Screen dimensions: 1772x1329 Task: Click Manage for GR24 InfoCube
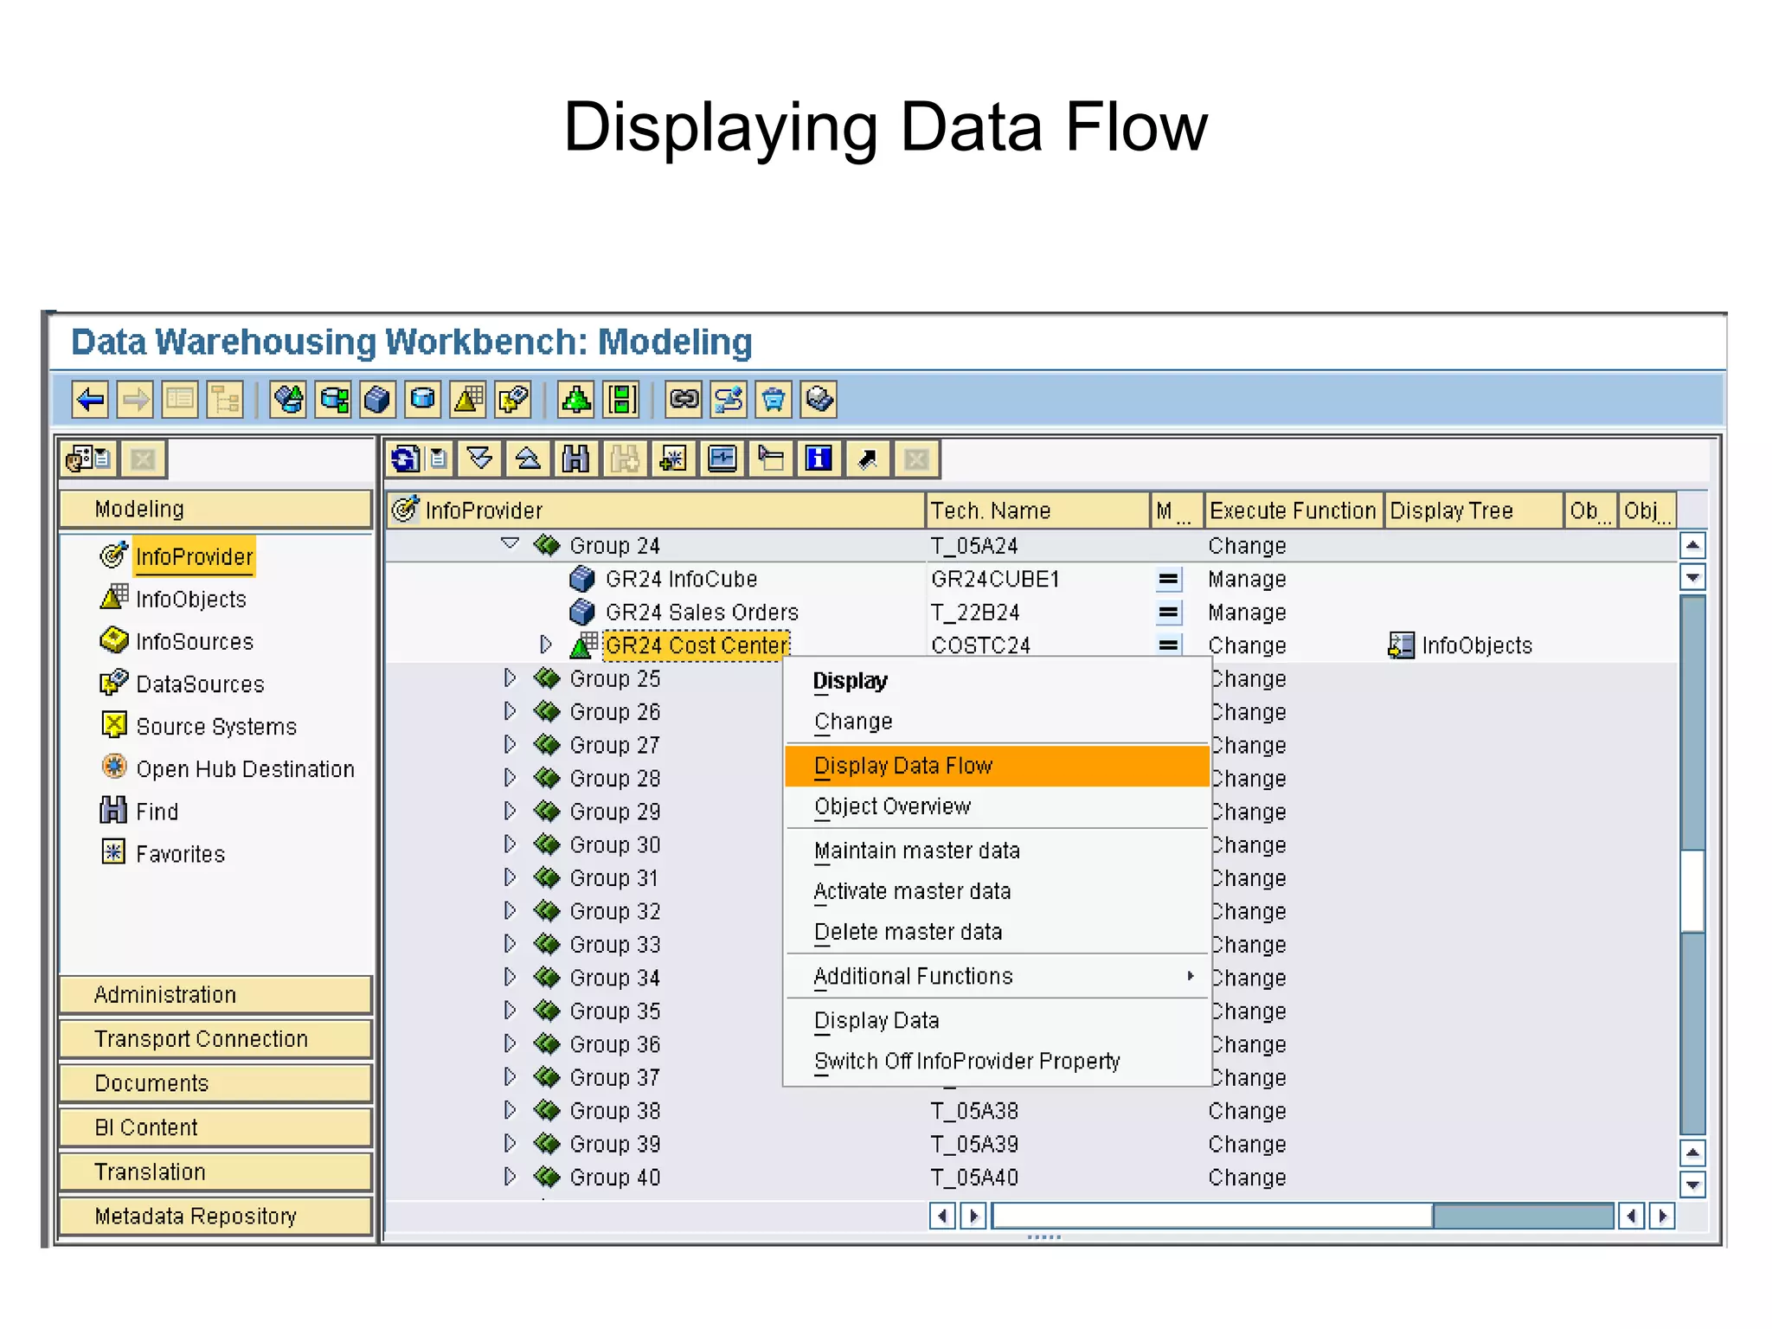click(x=1247, y=579)
